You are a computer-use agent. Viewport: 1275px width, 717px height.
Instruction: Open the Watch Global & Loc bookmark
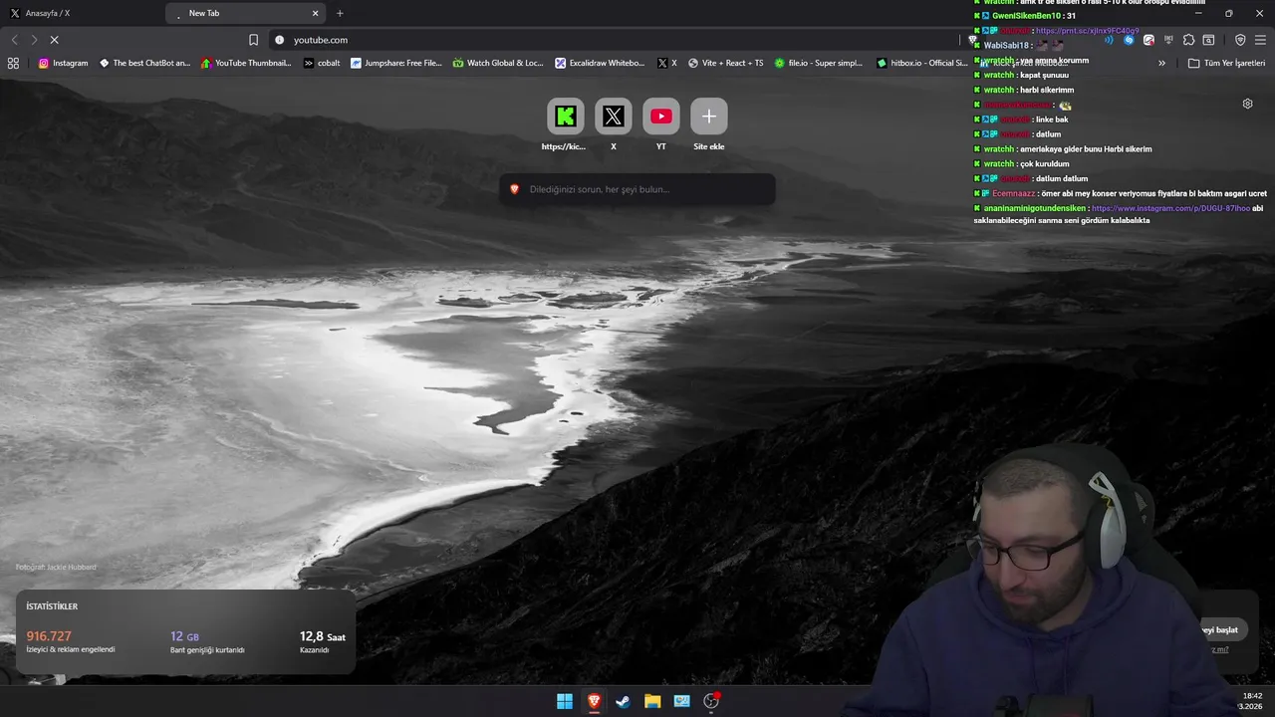pos(498,63)
